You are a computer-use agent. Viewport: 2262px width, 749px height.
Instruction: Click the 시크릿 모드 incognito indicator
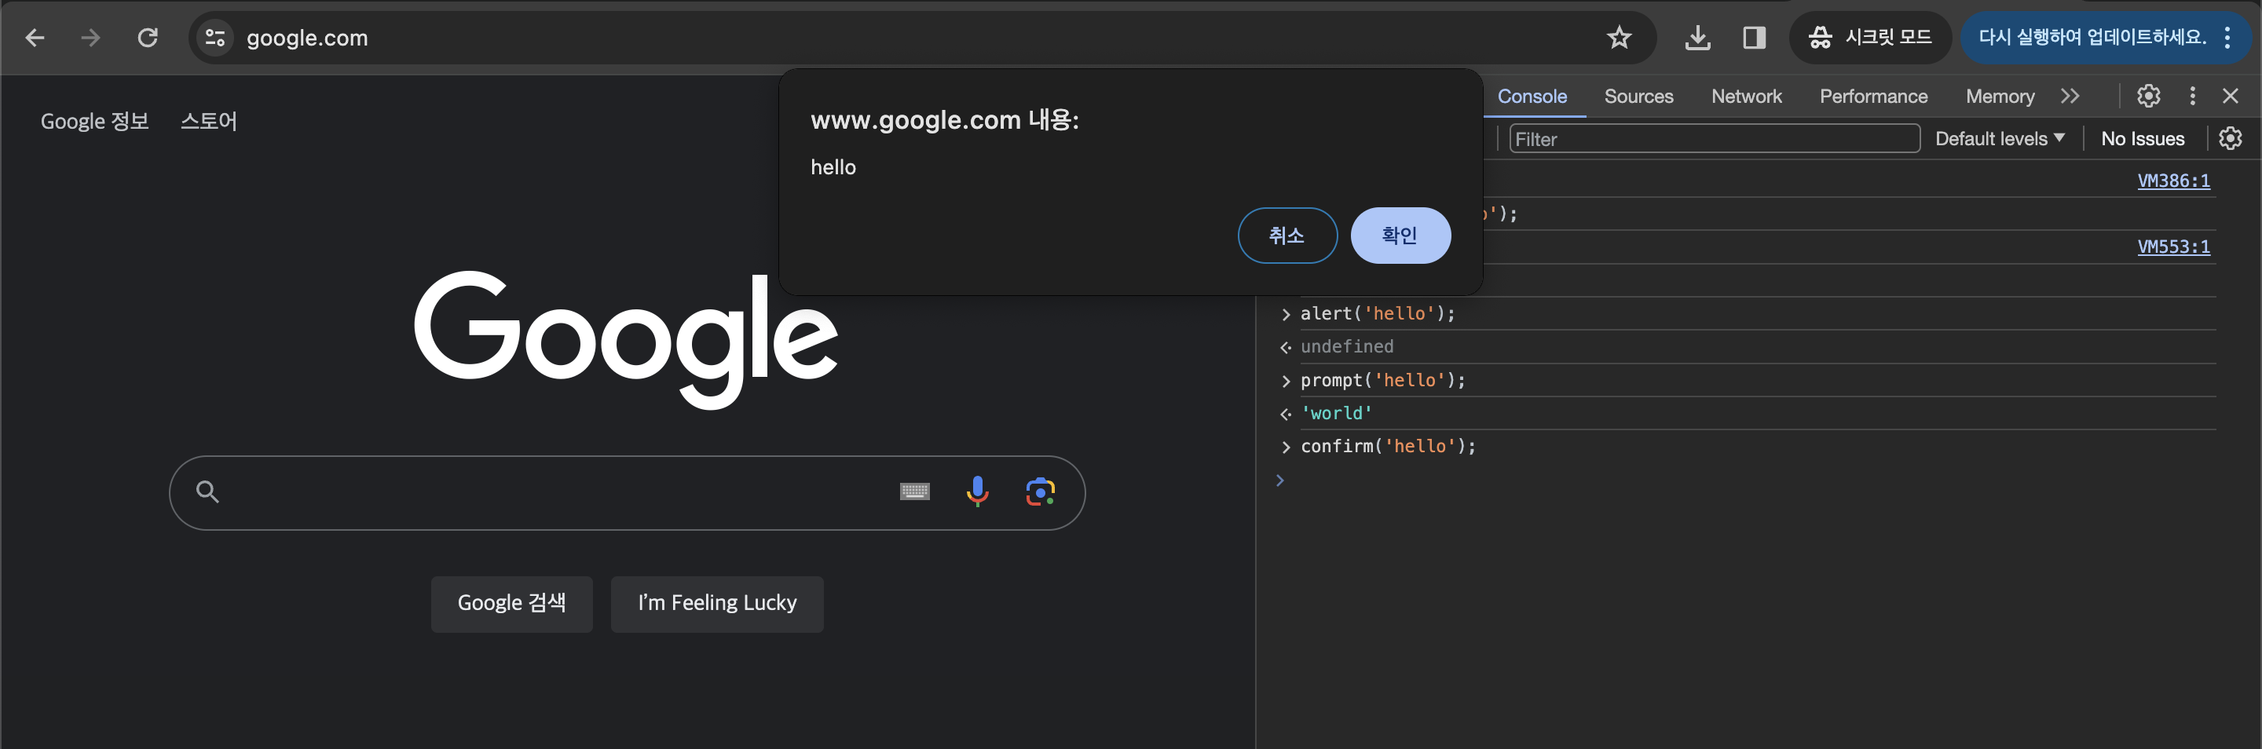pos(1869,38)
